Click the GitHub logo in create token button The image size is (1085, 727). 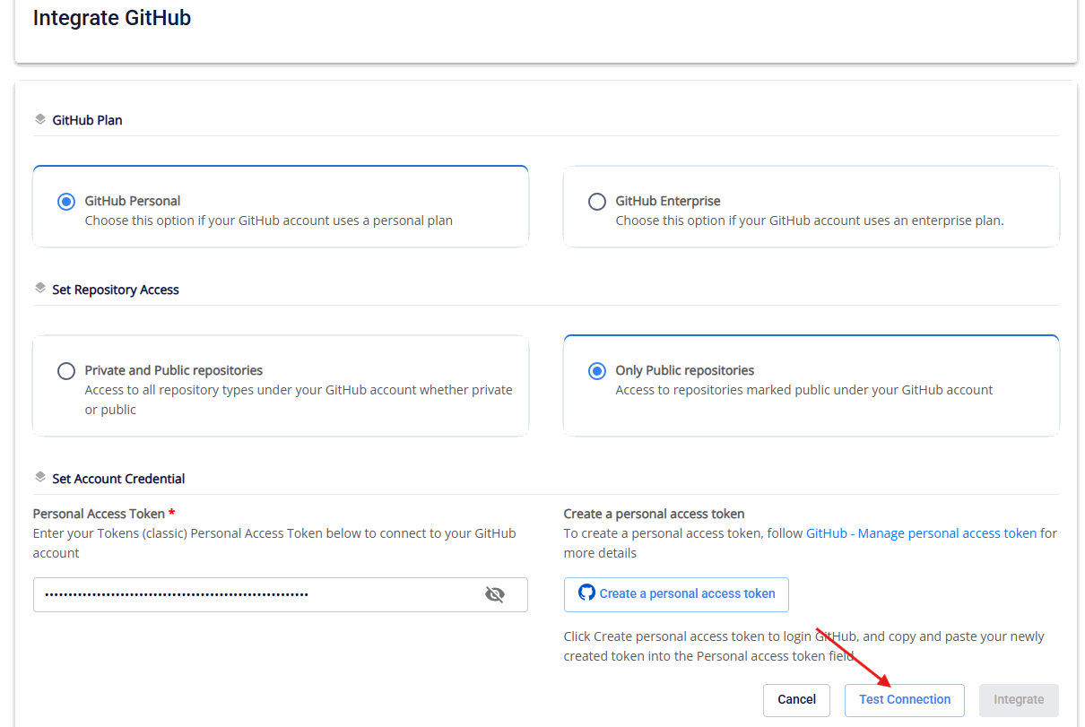coord(586,593)
